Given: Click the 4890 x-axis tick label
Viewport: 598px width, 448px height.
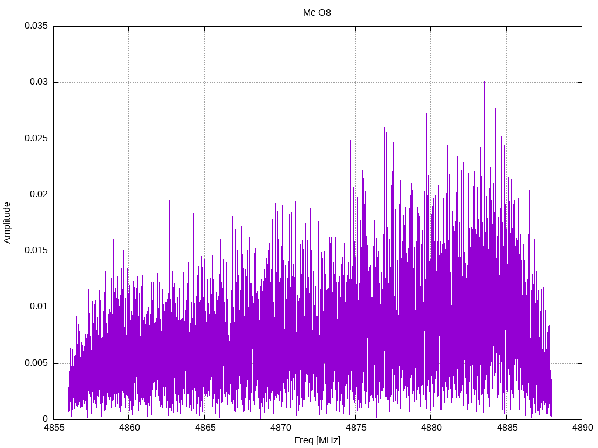Looking at the screenshot, I should point(582,428).
